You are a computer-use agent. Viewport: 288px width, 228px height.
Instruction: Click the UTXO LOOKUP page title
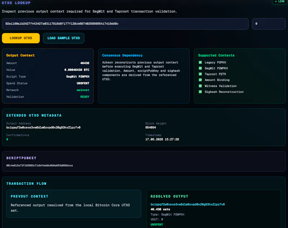point(16,3)
